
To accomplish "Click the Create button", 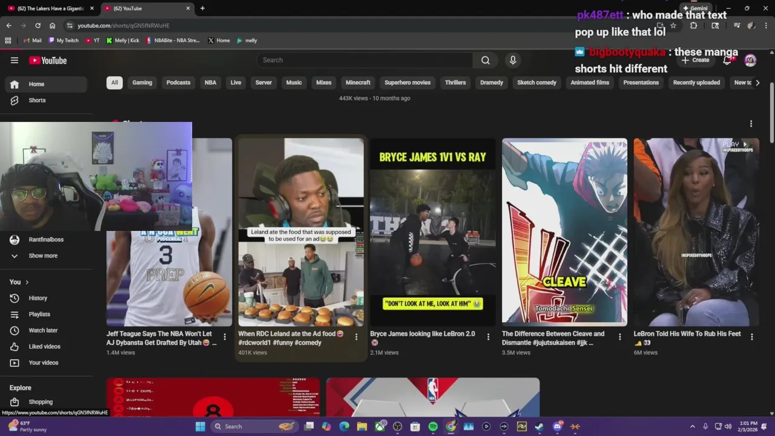I will pyautogui.click(x=696, y=60).
